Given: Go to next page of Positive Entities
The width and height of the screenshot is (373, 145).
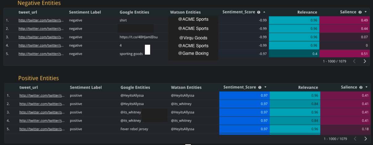Looking at the screenshot, I should click(366, 139).
